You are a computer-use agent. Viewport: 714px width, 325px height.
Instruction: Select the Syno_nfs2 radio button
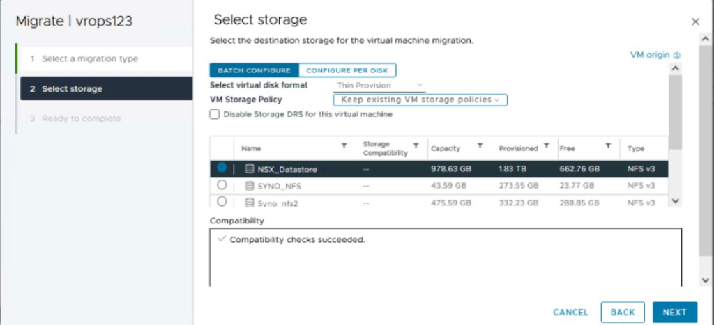[x=222, y=201]
